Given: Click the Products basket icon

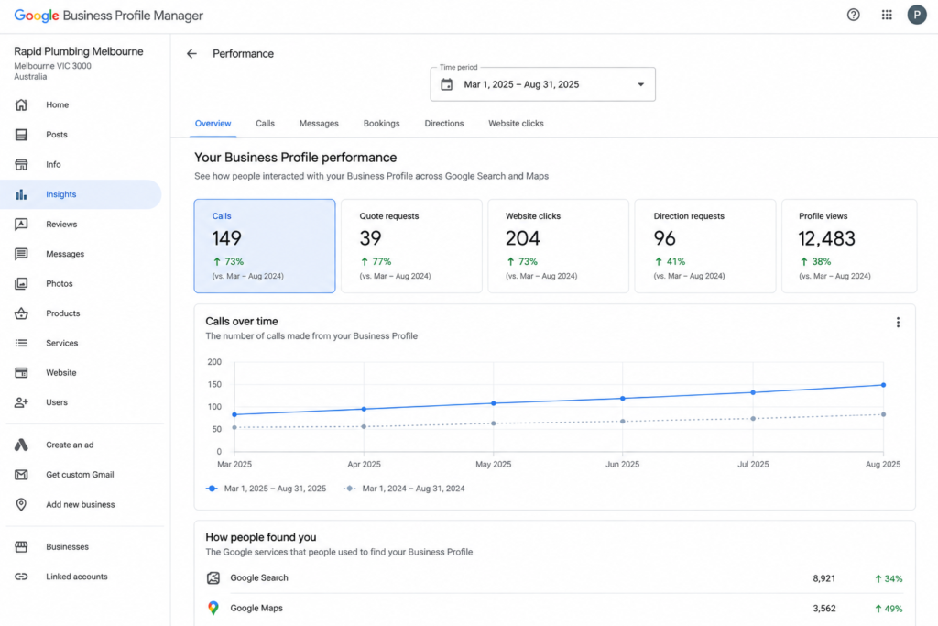Looking at the screenshot, I should click(x=21, y=313).
